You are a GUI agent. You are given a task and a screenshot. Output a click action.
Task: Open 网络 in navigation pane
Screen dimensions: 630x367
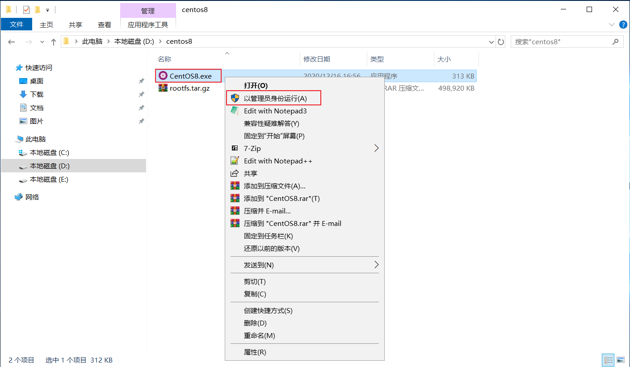click(x=32, y=197)
